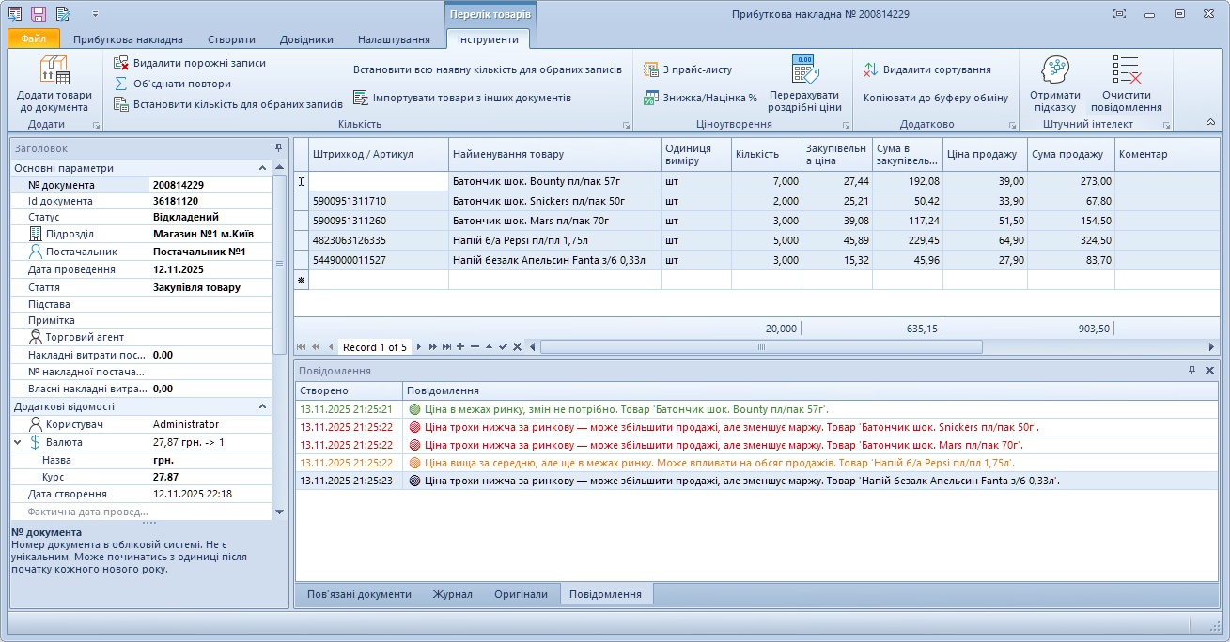
Task: Collapse the Додаткові відомості section
Action: pos(262,406)
